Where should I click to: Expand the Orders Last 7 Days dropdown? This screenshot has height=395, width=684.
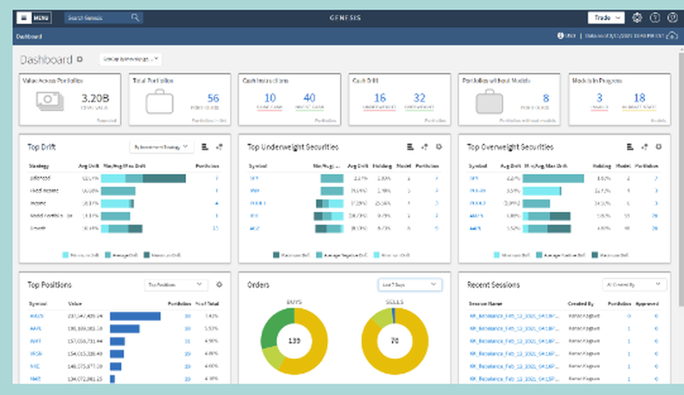click(x=410, y=285)
